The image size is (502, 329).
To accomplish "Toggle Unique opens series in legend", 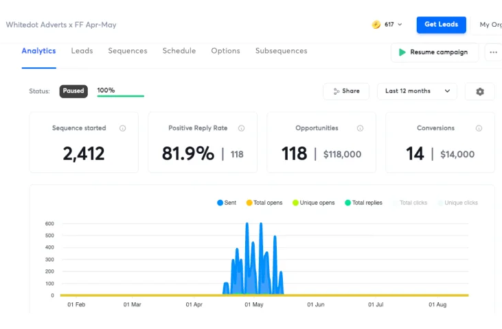I will (312, 203).
